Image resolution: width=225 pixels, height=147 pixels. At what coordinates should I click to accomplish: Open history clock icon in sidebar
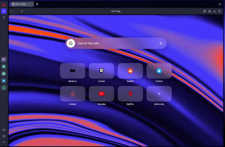4,136
